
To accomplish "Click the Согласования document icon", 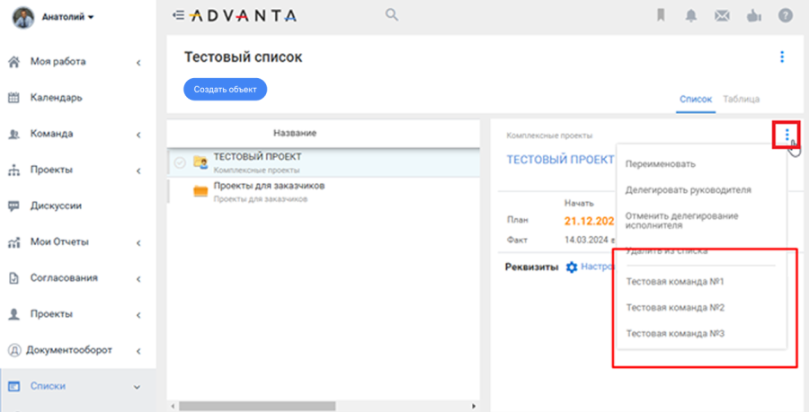I will tap(14, 278).
